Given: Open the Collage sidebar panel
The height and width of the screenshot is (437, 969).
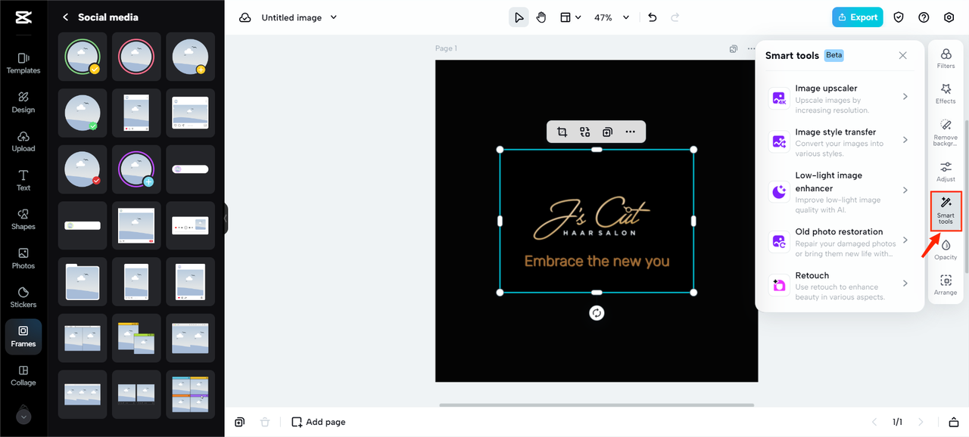Looking at the screenshot, I should (23, 376).
